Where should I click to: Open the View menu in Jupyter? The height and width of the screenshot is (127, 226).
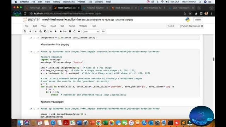tap(43, 26)
